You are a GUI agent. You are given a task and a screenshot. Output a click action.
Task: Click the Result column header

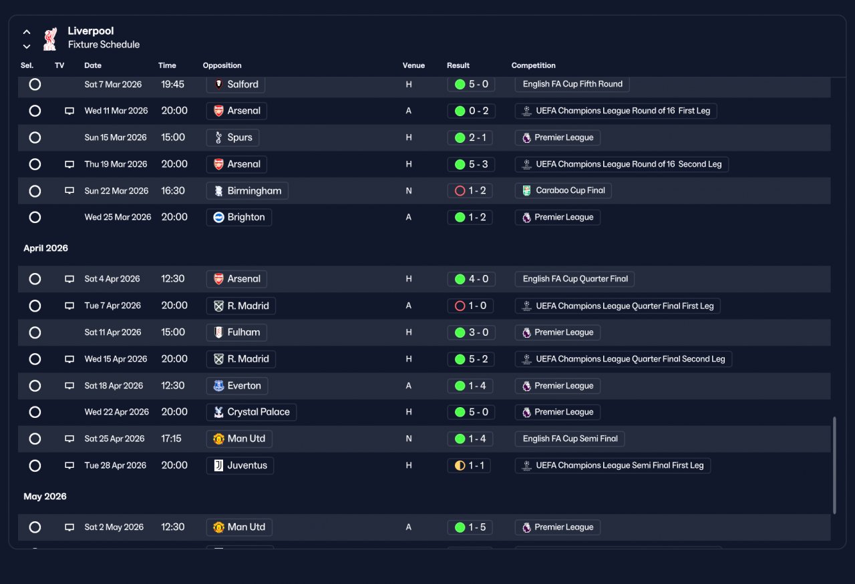[x=458, y=65]
